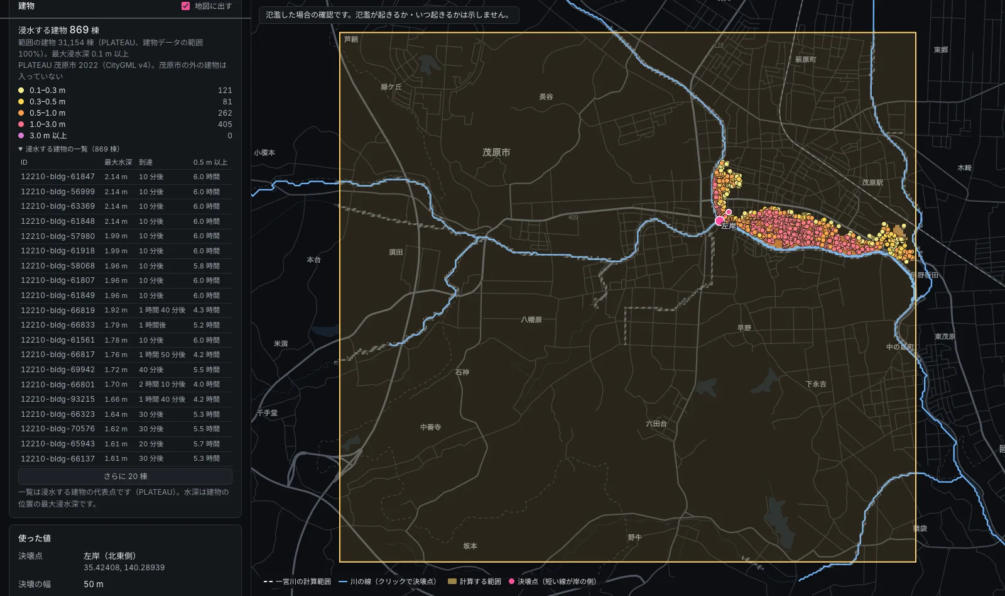Click the purple 3.0 m 以上 legend dot
The width and height of the screenshot is (1005, 596).
click(x=21, y=136)
